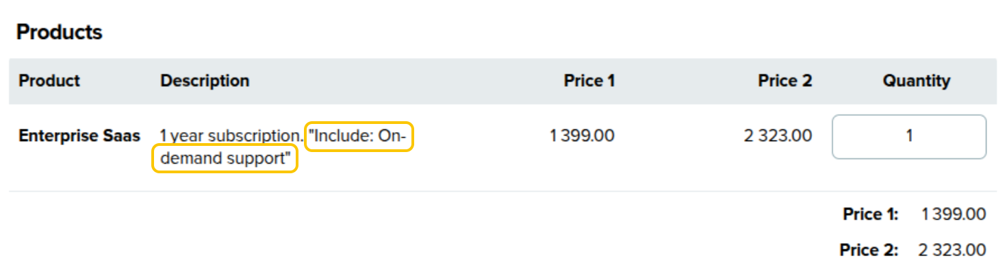Click the Price 2 total amount 2 323.00
This screenshot has height=276, width=1007.
pos(952,250)
